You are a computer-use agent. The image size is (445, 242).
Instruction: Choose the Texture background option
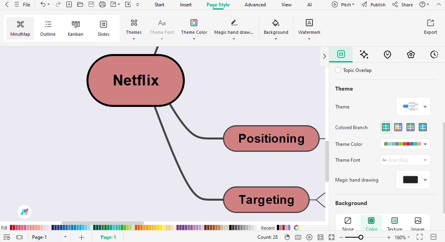tap(395, 223)
